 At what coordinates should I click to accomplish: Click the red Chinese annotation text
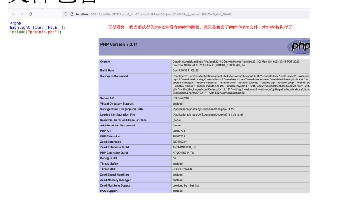pos(200,28)
